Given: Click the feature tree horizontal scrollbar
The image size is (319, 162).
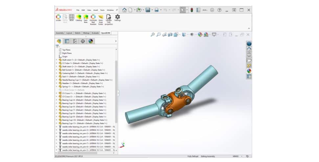Looking at the screenshot, I should (77, 153).
